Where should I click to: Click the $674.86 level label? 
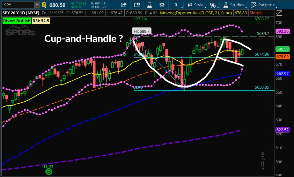(x=262, y=54)
